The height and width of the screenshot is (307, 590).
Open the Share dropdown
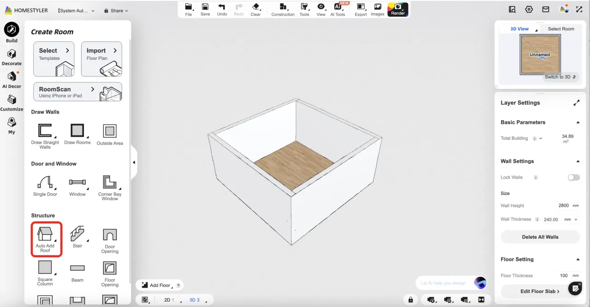click(x=116, y=11)
